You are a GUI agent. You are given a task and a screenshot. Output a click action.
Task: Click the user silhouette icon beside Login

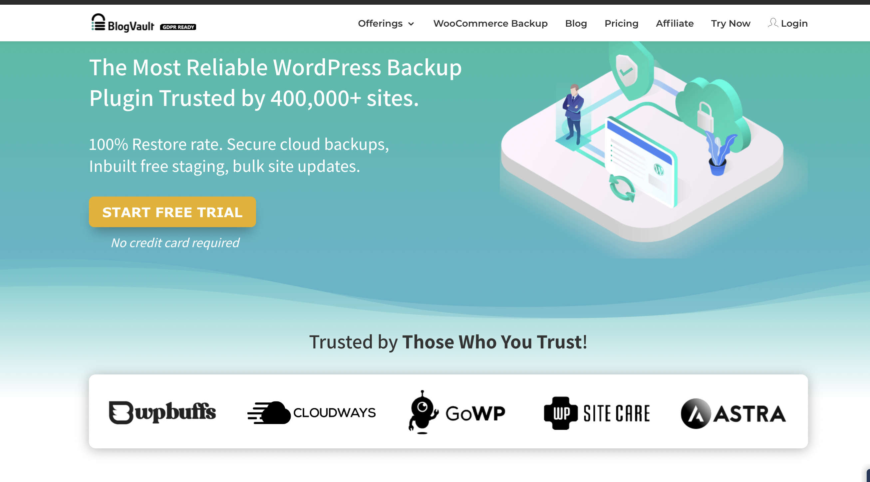point(772,23)
